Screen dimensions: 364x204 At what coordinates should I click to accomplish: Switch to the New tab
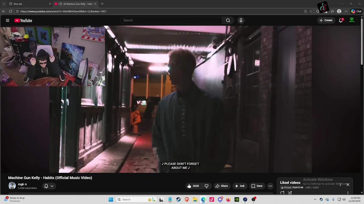coord(30,4)
